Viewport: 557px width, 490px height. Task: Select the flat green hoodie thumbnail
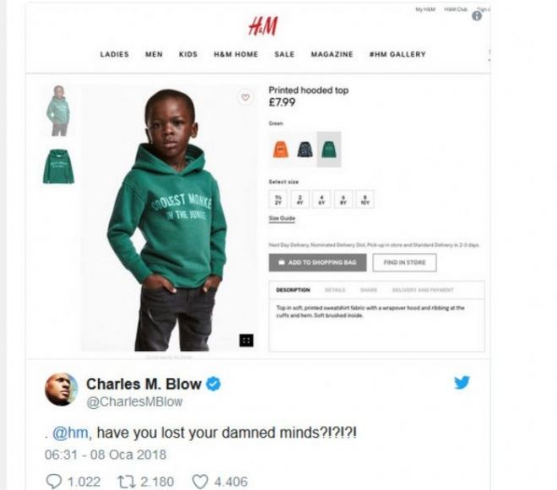click(58, 166)
